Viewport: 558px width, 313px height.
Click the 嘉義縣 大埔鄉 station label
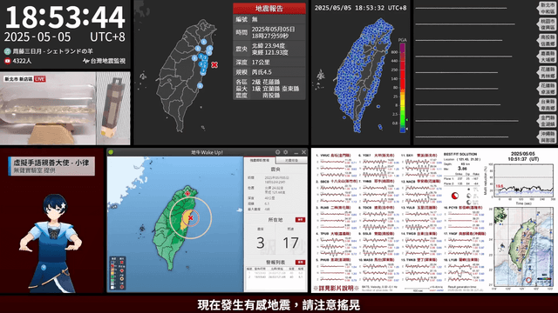(547, 57)
